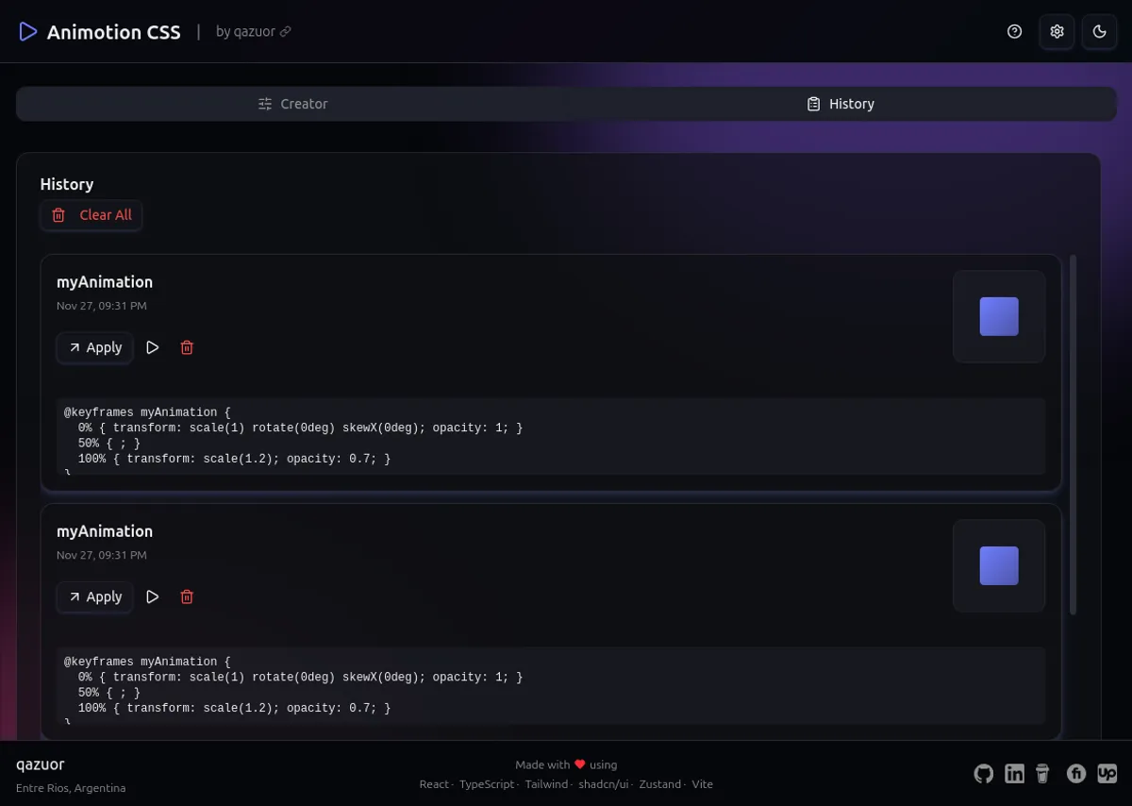Switch to the Creator tab
Screen dimensions: 1132x806
coord(292,104)
